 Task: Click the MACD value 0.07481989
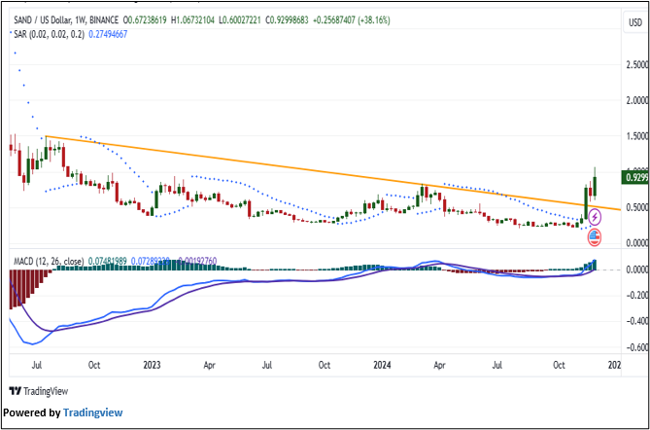(107, 262)
